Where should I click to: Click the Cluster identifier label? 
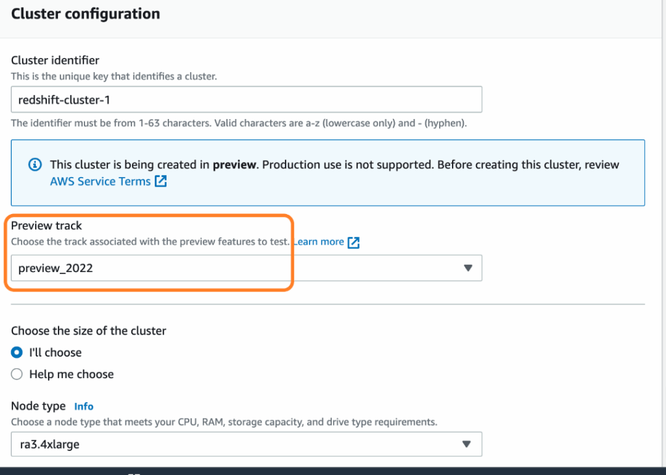[x=55, y=61]
